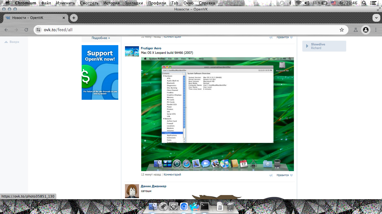Open the document file in the Dock
This screenshot has width=382, height=214.
click(220, 206)
